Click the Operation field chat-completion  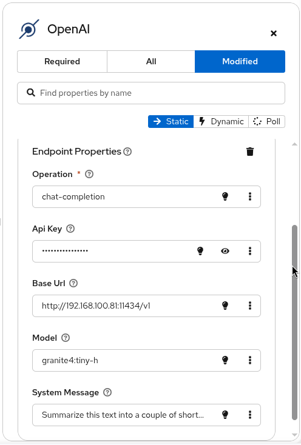[146, 196]
